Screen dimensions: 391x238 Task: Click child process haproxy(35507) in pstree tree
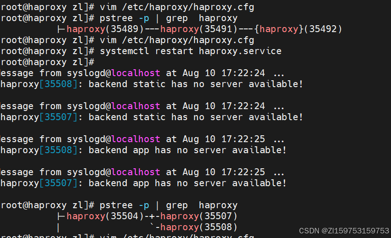[x=199, y=216]
